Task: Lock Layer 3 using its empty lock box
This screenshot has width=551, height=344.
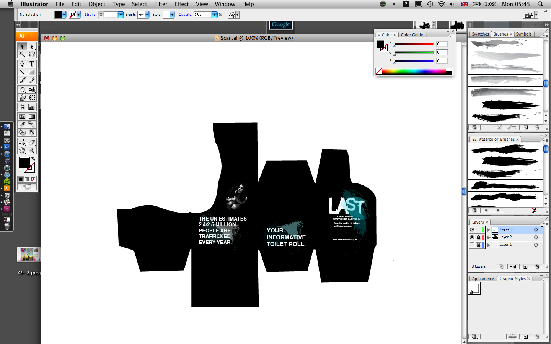Action: pos(478,230)
